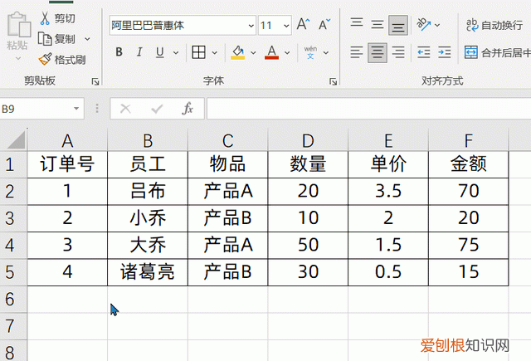The height and width of the screenshot is (361, 531).
Task: Open the clipboard (剪贴板) dialog launcher
Action: (x=95, y=81)
